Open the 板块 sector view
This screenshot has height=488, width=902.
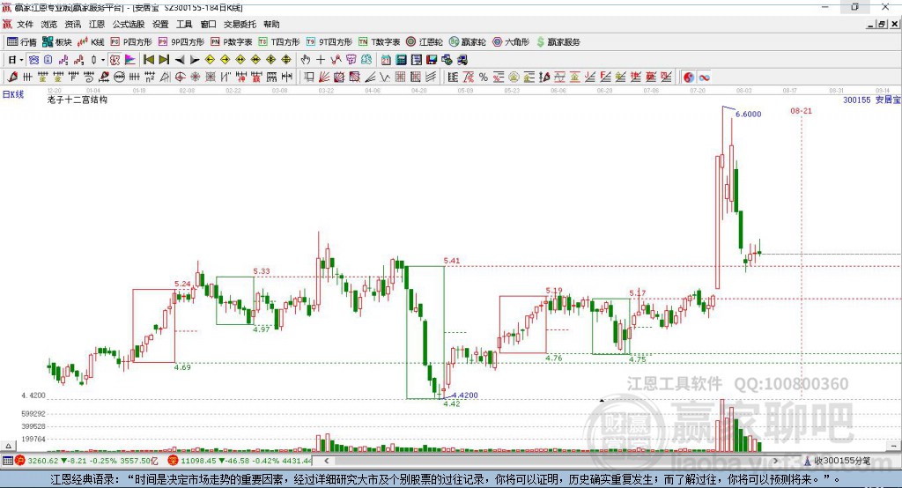[57, 42]
